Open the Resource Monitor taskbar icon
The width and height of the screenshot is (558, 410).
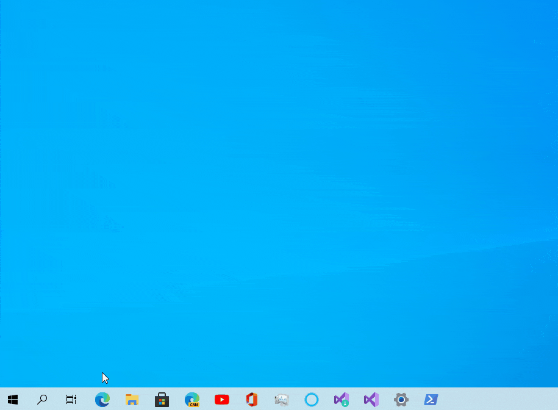(x=282, y=400)
